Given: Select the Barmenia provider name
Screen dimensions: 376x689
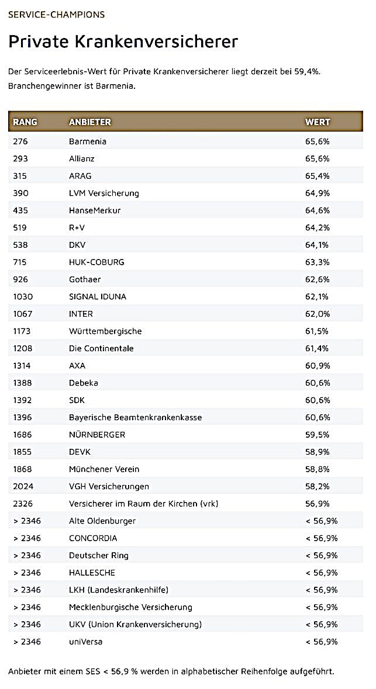Looking at the screenshot, I should coord(88,141).
